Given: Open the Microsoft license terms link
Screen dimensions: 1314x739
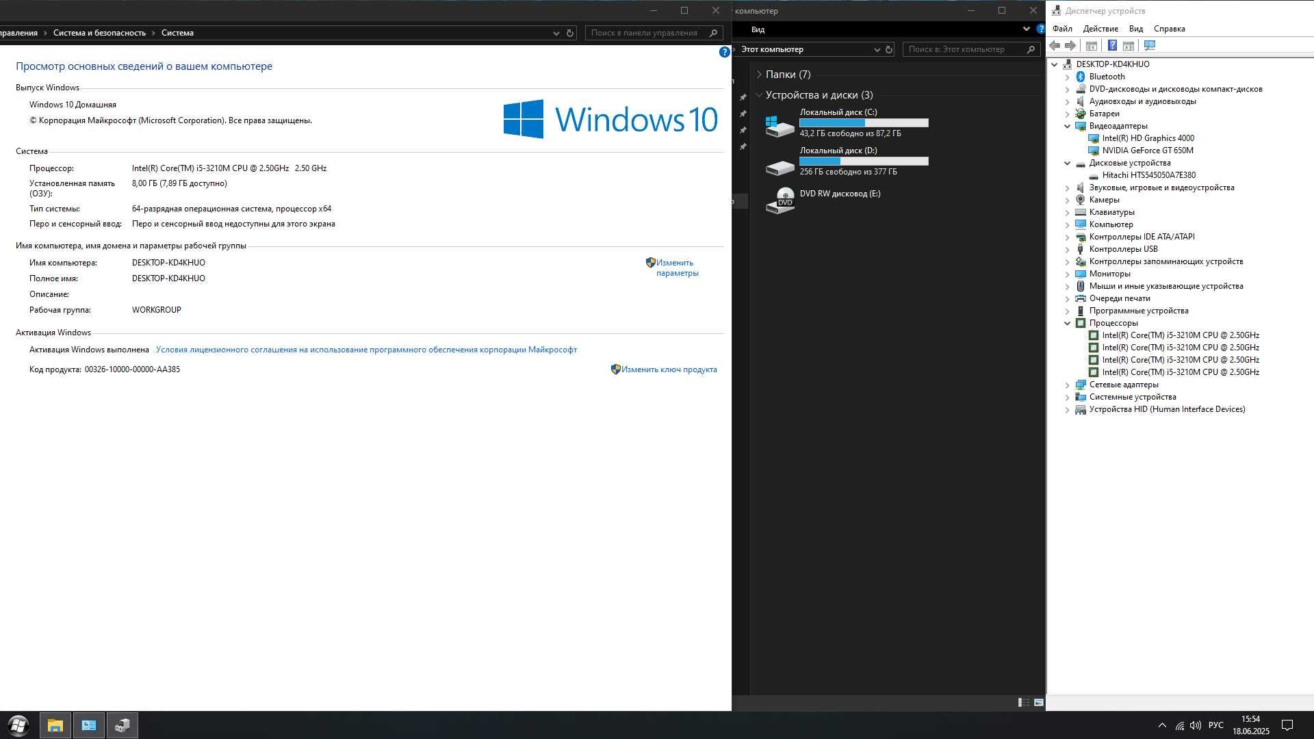Looking at the screenshot, I should [x=366, y=350].
